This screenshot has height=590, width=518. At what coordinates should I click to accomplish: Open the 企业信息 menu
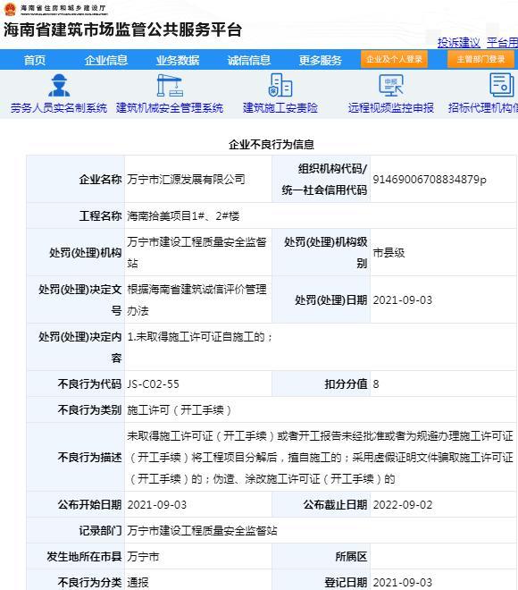(106, 60)
